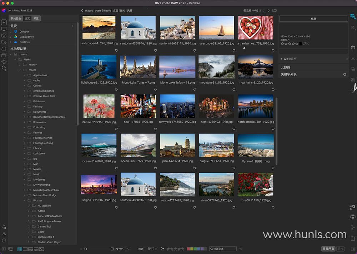Click the monitor/desktop icon in left sidebar
Screen dimensions: 357x254
4,29
